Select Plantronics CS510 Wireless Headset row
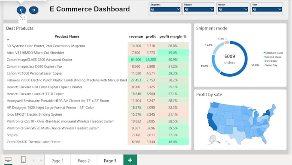Screen dimensions: 292x165 coord(98,122)
